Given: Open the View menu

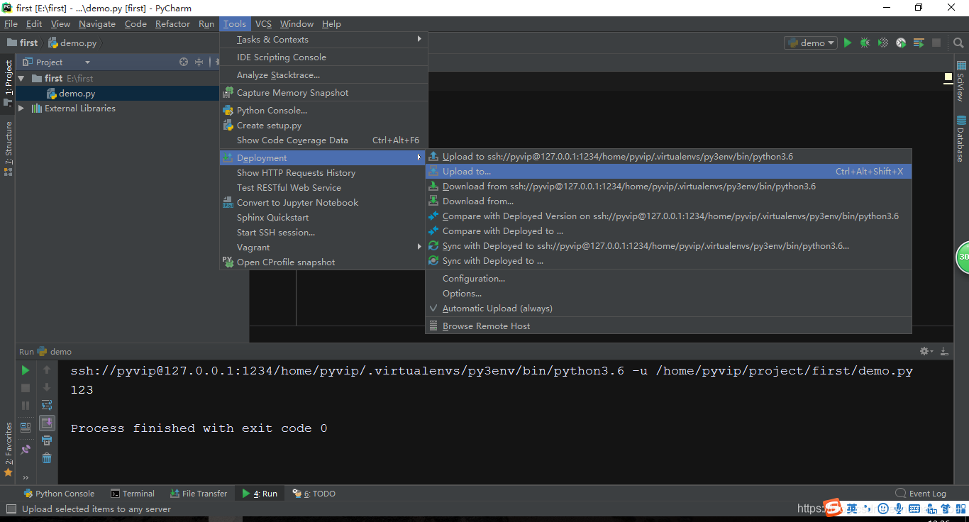Looking at the screenshot, I should pyautogui.click(x=60, y=24).
